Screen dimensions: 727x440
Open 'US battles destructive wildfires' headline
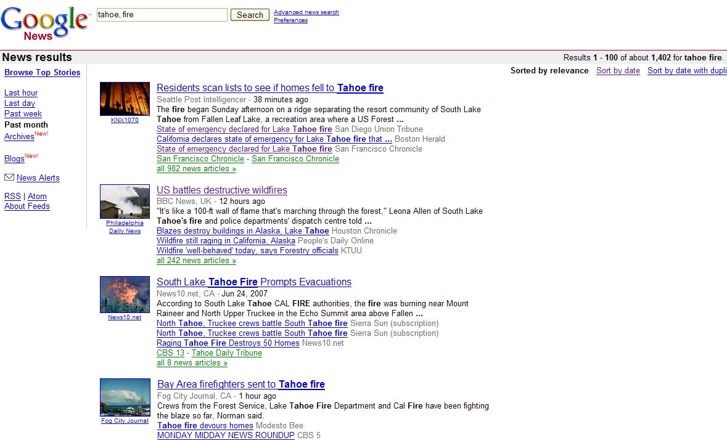coord(221,190)
